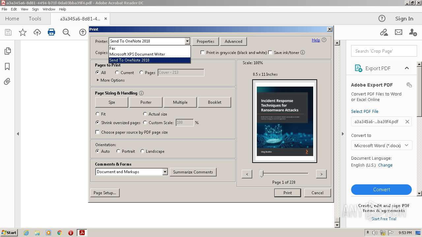Screen dimensions: 422x237
Task: Open the View menu
Action: coord(24,9)
